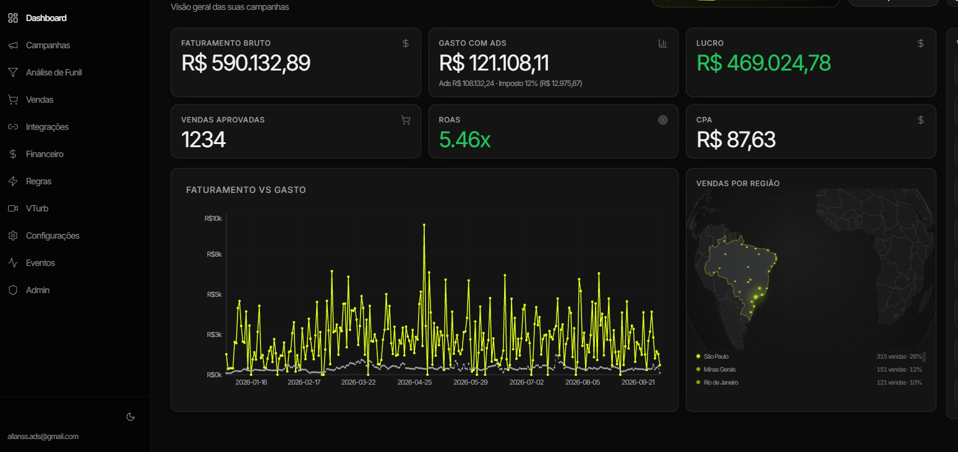Click the Ads and Imposto 12% breakdown text
The image size is (958, 452).
[510, 83]
